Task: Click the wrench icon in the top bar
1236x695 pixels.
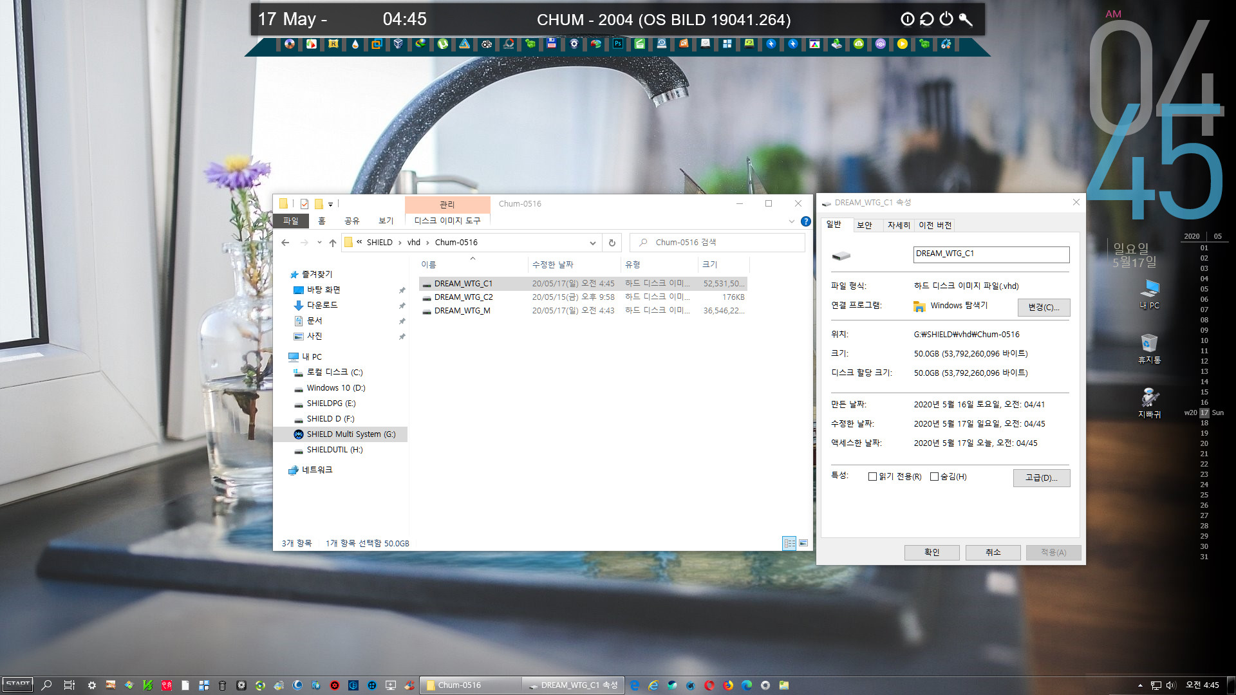Action: coord(966,19)
